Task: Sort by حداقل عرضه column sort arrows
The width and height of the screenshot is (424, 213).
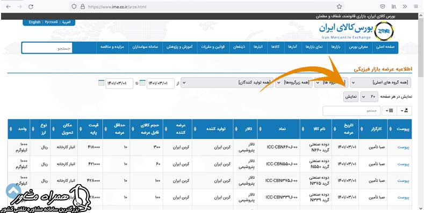Action: point(105,129)
